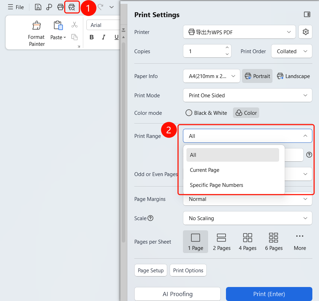The width and height of the screenshot is (319, 301).
Task: Open the Scale No Scaling dropdown
Action: 248,218
